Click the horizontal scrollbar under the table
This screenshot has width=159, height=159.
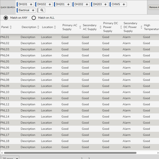[x=70, y=153]
